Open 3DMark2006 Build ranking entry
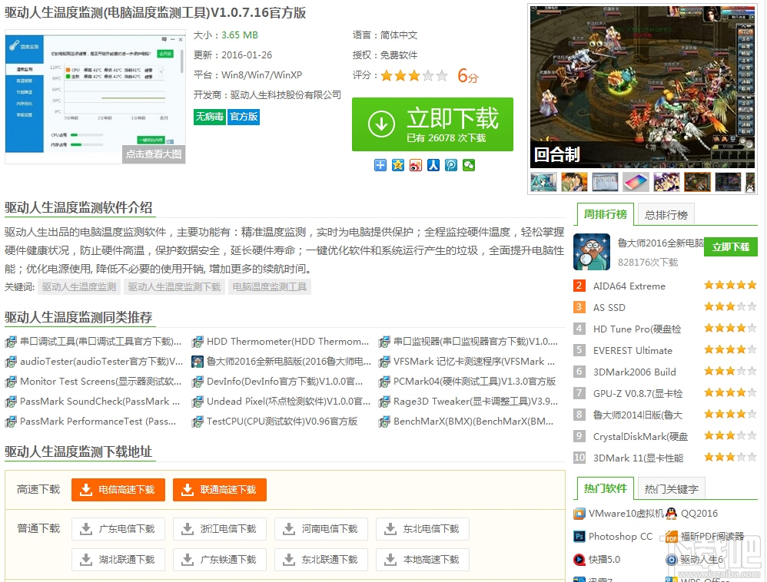 [635, 372]
